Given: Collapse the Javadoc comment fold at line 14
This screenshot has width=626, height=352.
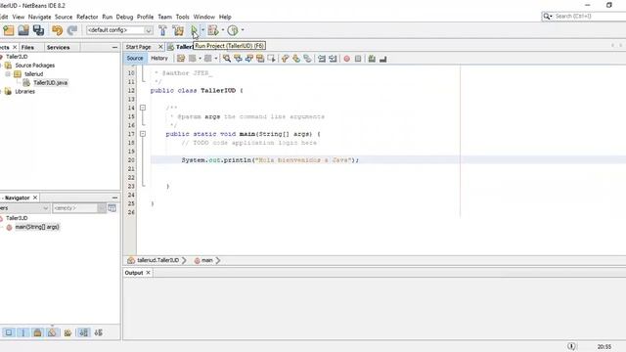Looking at the screenshot, I should coord(143,108).
